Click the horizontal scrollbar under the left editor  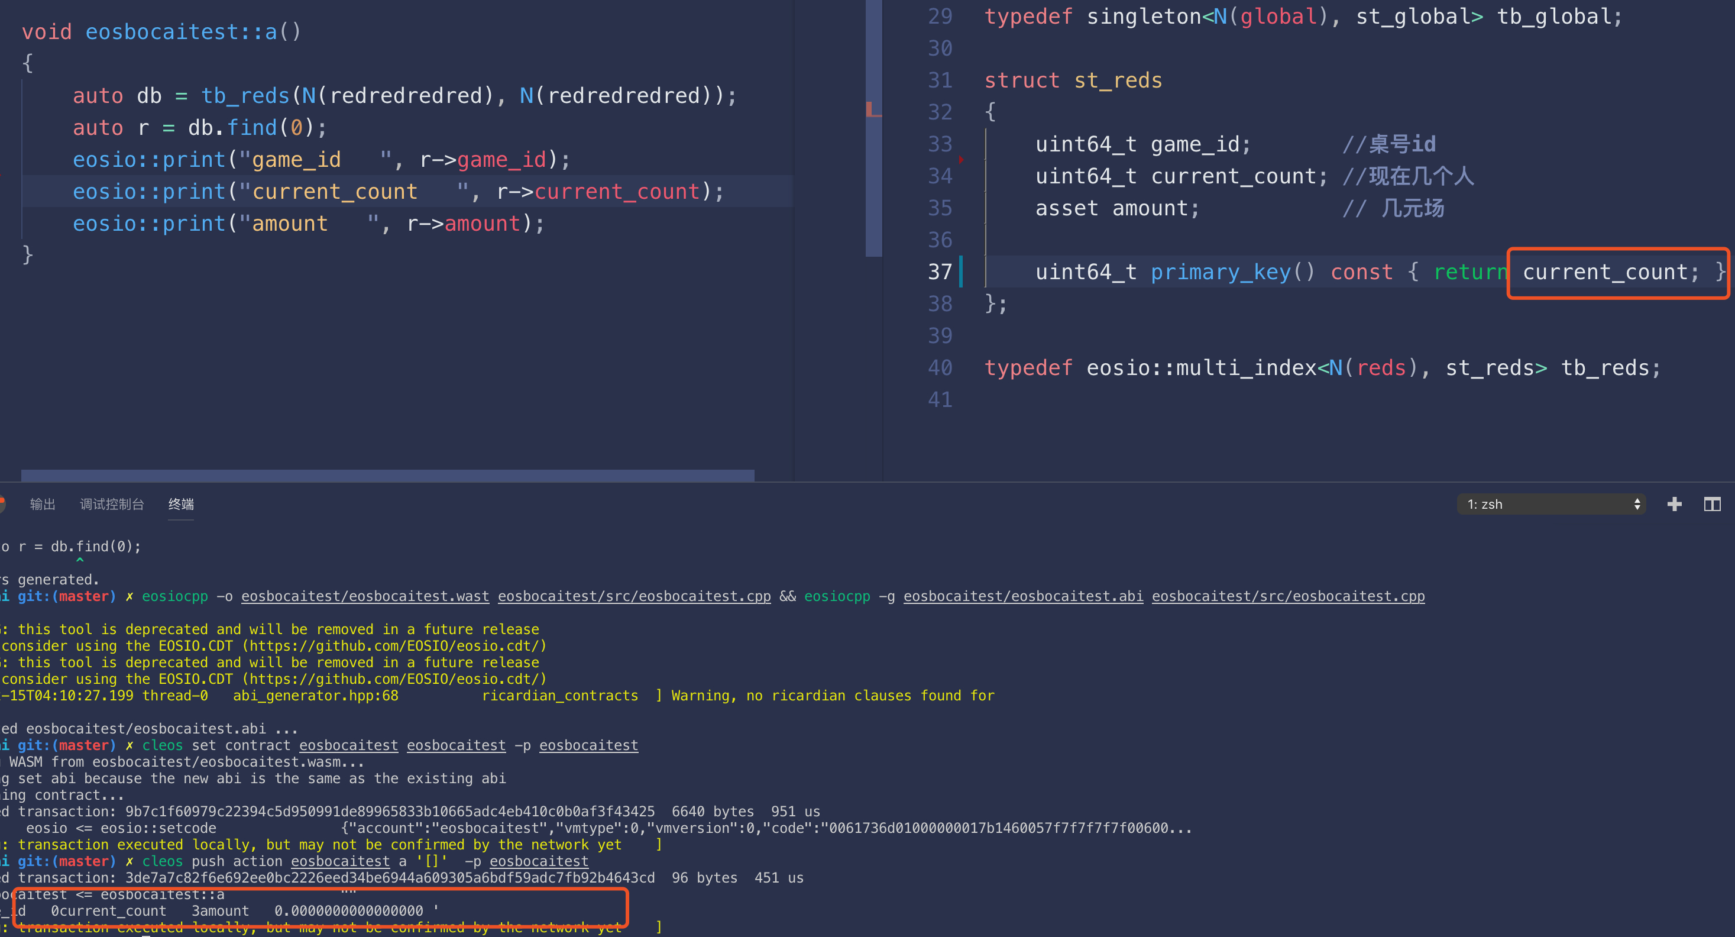click(387, 475)
